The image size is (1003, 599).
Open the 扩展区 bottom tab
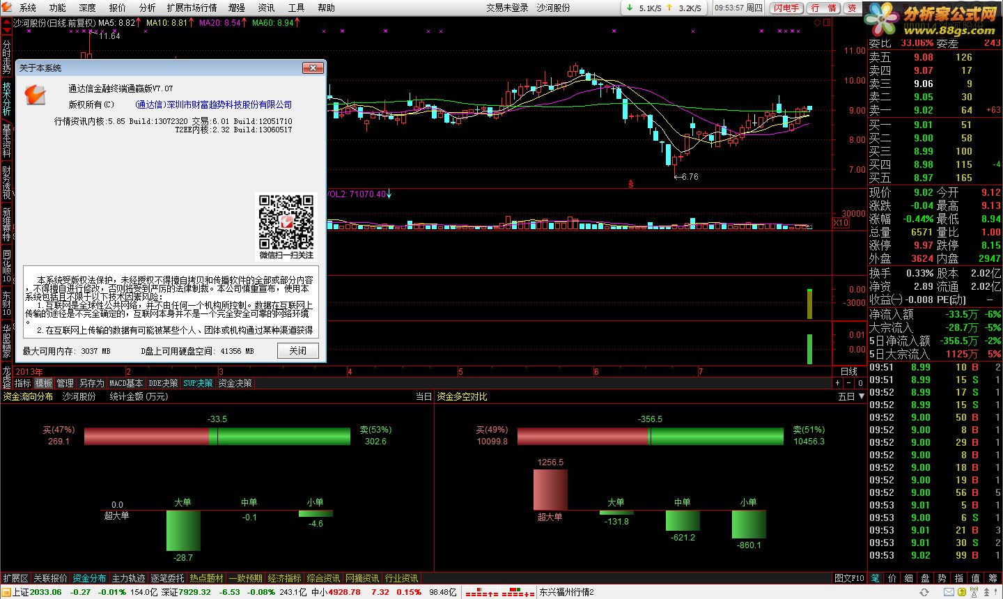point(15,578)
